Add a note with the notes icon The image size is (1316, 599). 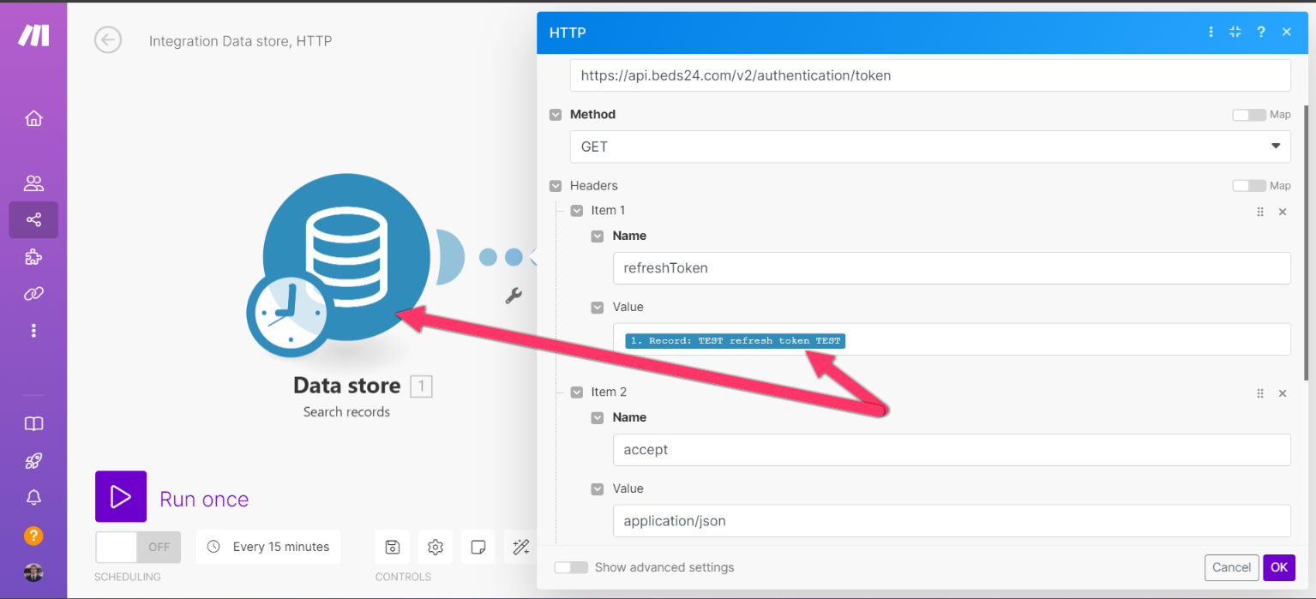pos(478,547)
